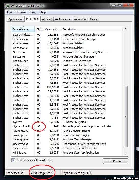Select sidebar.exe using 15,604 K
Viewport: 139px width, 180px height.
point(67,43)
